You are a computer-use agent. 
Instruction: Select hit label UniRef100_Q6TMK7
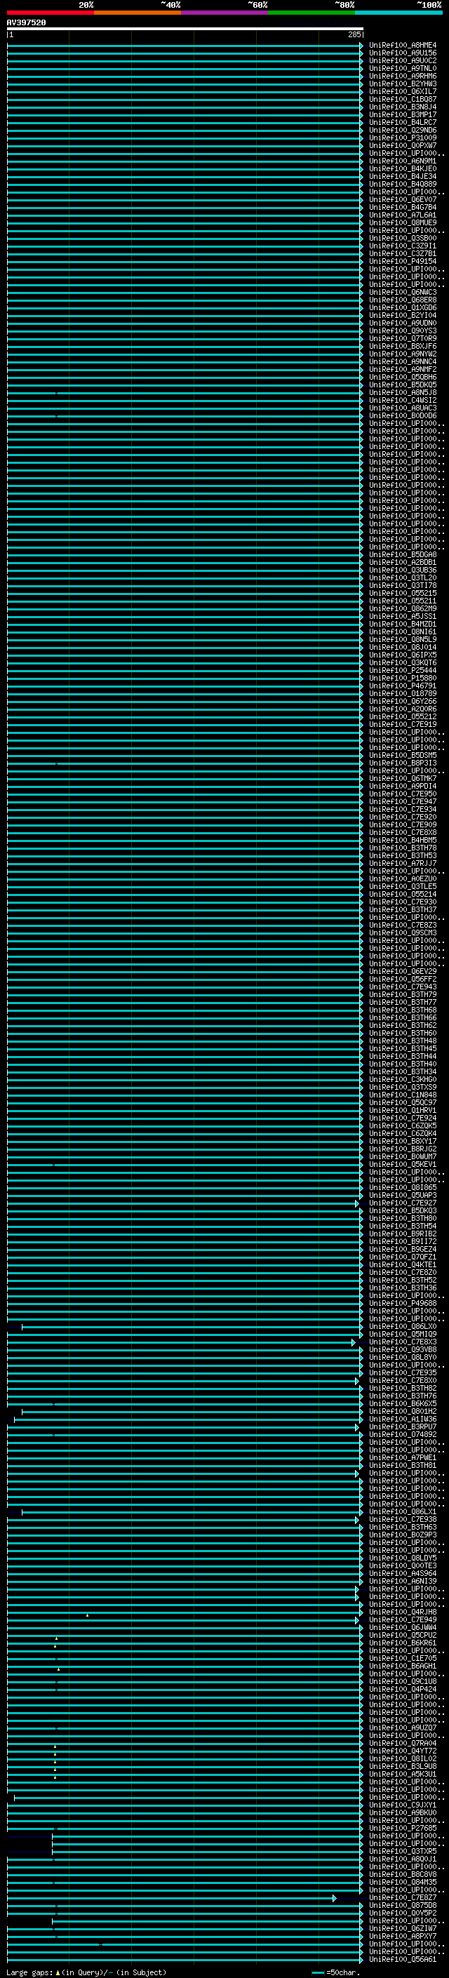pos(403,779)
